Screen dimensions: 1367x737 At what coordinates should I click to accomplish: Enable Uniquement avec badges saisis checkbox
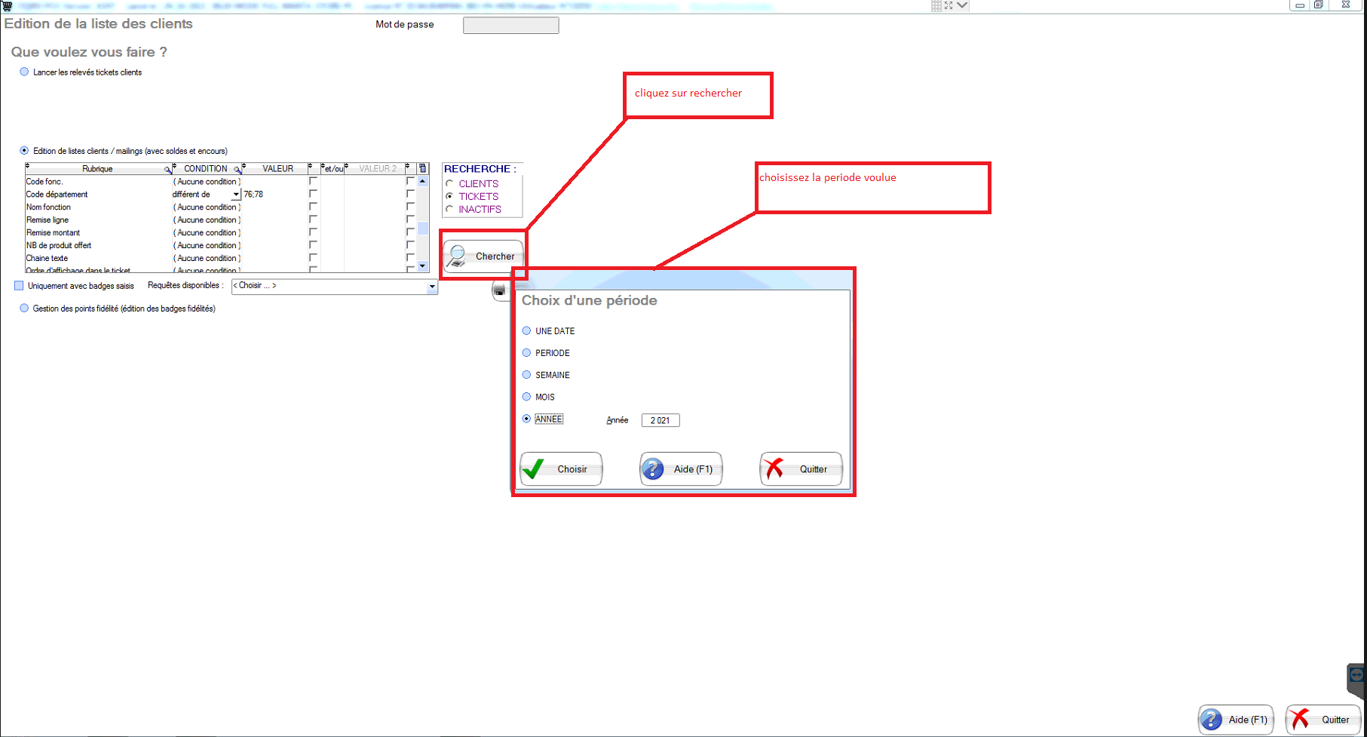coord(20,286)
